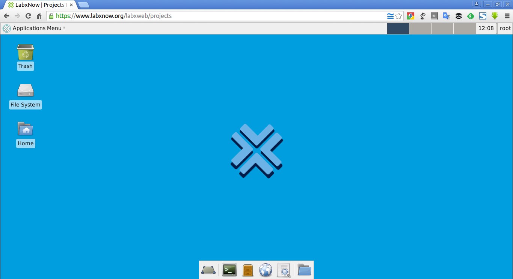Reload the LabxNow page
This screenshot has width=513, height=279.
pyautogui.click(x=28, y=16)
